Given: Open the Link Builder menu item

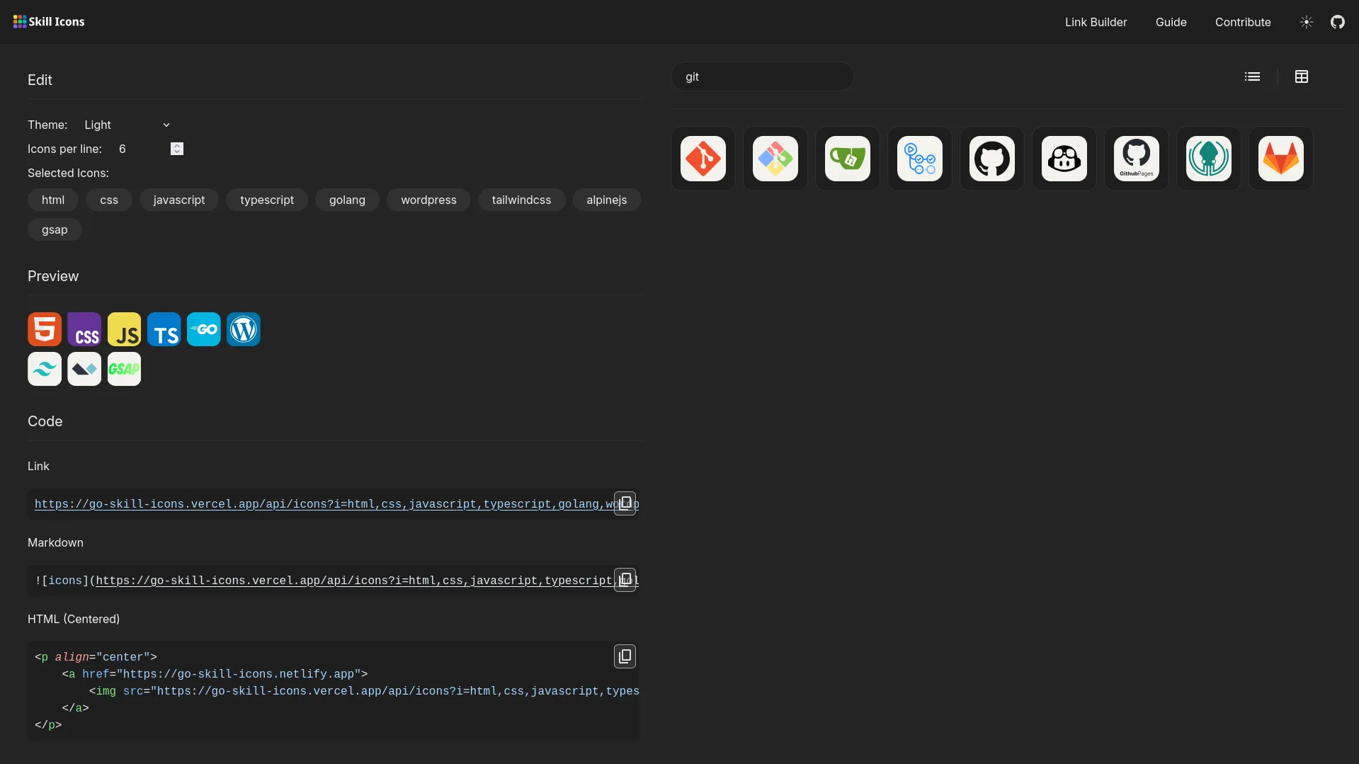Looking at the screenshot, I should point(1096,22).
